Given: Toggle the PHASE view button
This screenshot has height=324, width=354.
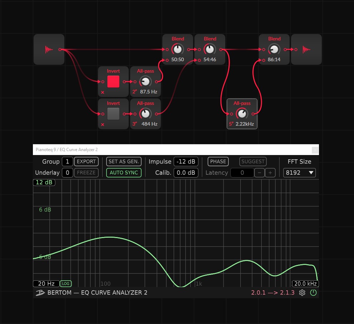Looking at the screenshot, I should pyautogui.click(x=218, y=161).
